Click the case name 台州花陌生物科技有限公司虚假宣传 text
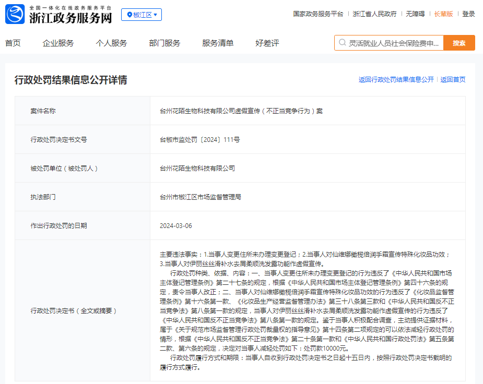Screen dimensions: 483x384 coord(241,111)
